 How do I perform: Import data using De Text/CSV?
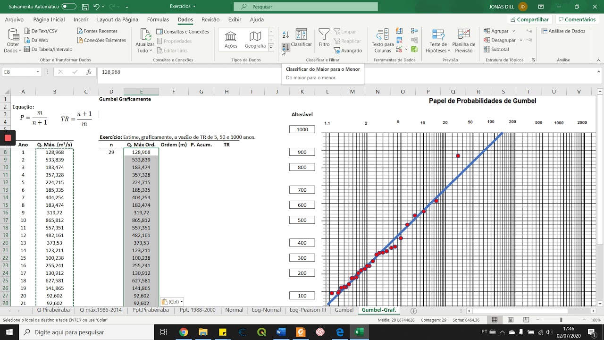[40, 31]
